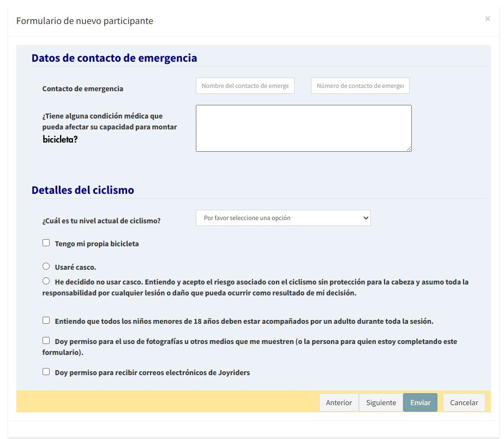Screen dimensions: 504x439
Task: Check 'Tengo mi propia bicicleta'
Action: (x=46, y=242)
